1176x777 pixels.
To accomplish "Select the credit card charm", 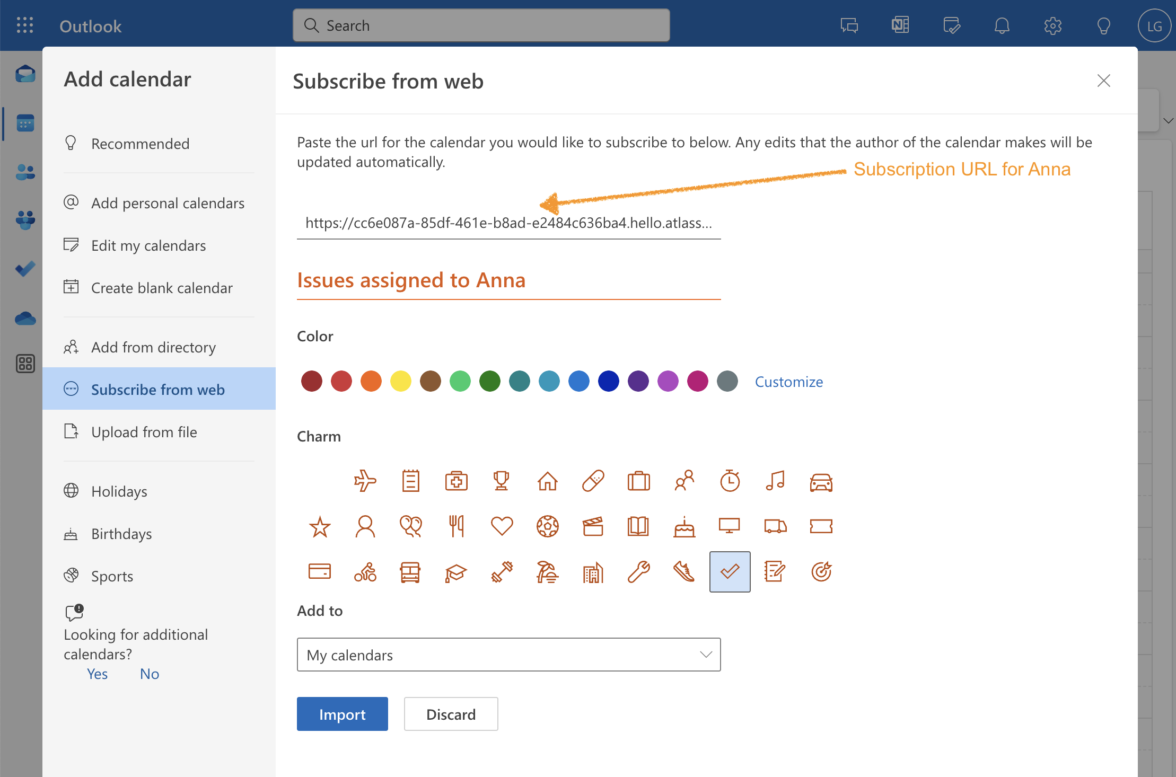I will pos(320,571).
